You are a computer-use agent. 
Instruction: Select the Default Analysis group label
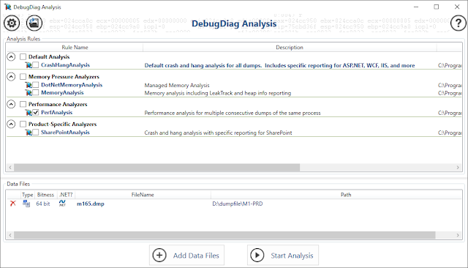(49, 57)
